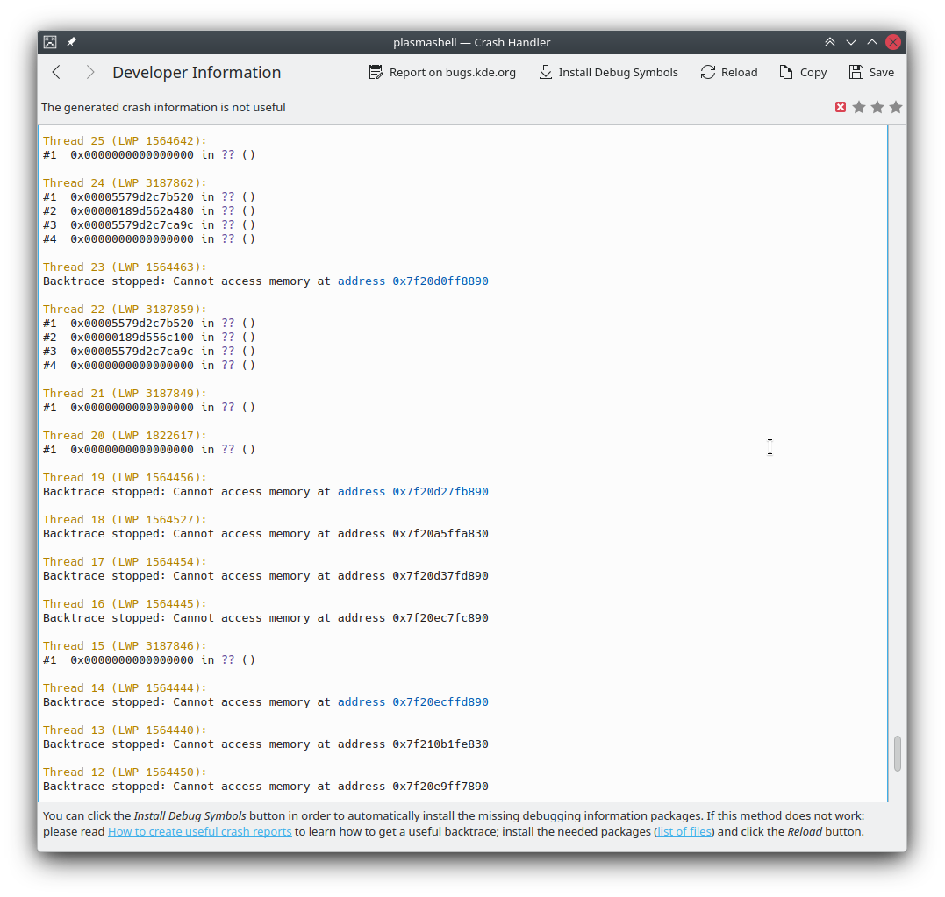
Task: Open the list of files link
Action: [684, 831]
